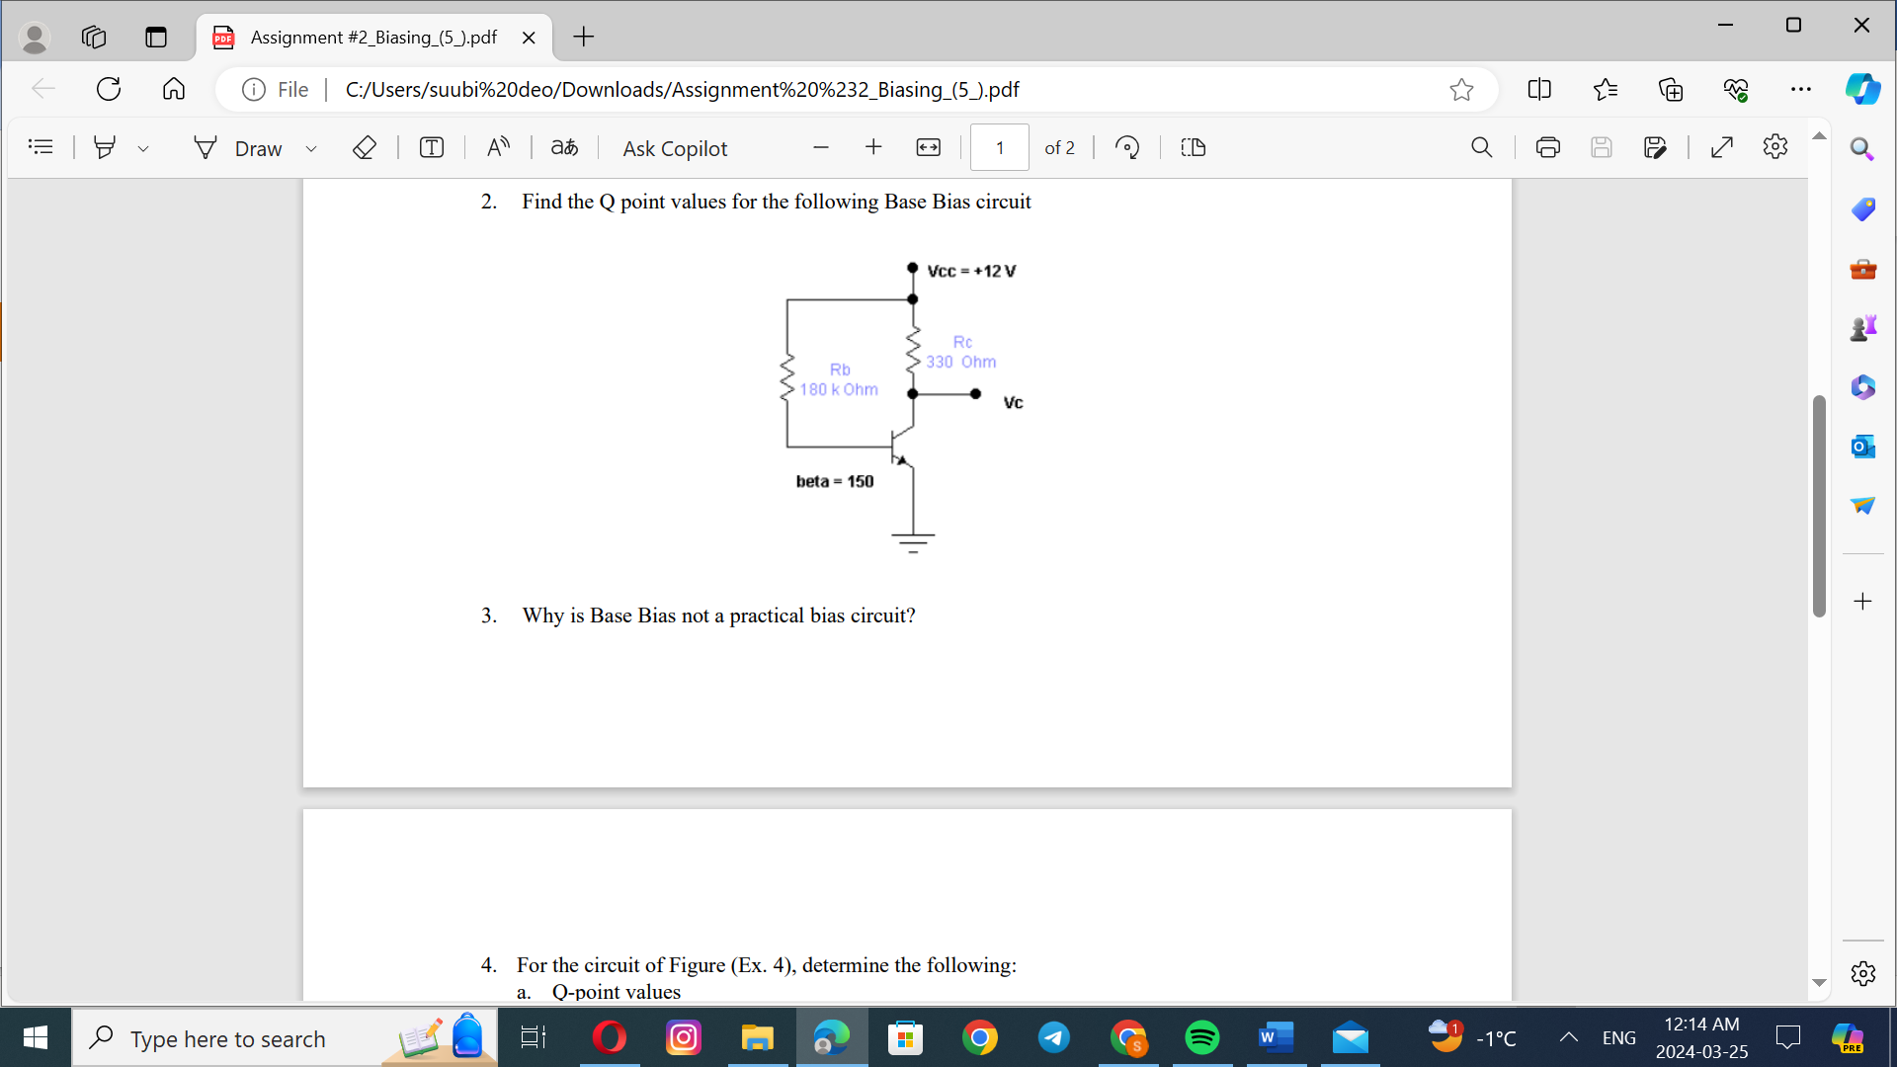Select the Erase annotation tool
This screenshot has width=1897, height=1067.
click(x=365, y=147)
